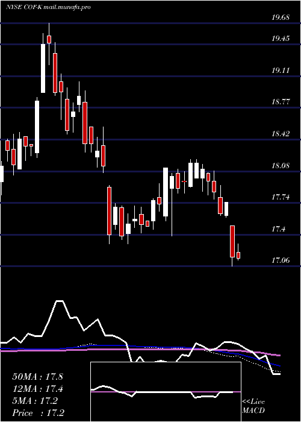
Task: Click the tall white candlestick peaking near 19.45
Action: (43, 68)
